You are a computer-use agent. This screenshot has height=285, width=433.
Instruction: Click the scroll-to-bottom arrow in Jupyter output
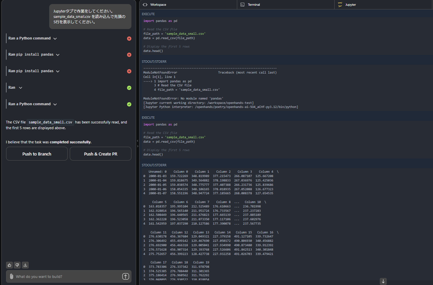click(x=383, y=281)
